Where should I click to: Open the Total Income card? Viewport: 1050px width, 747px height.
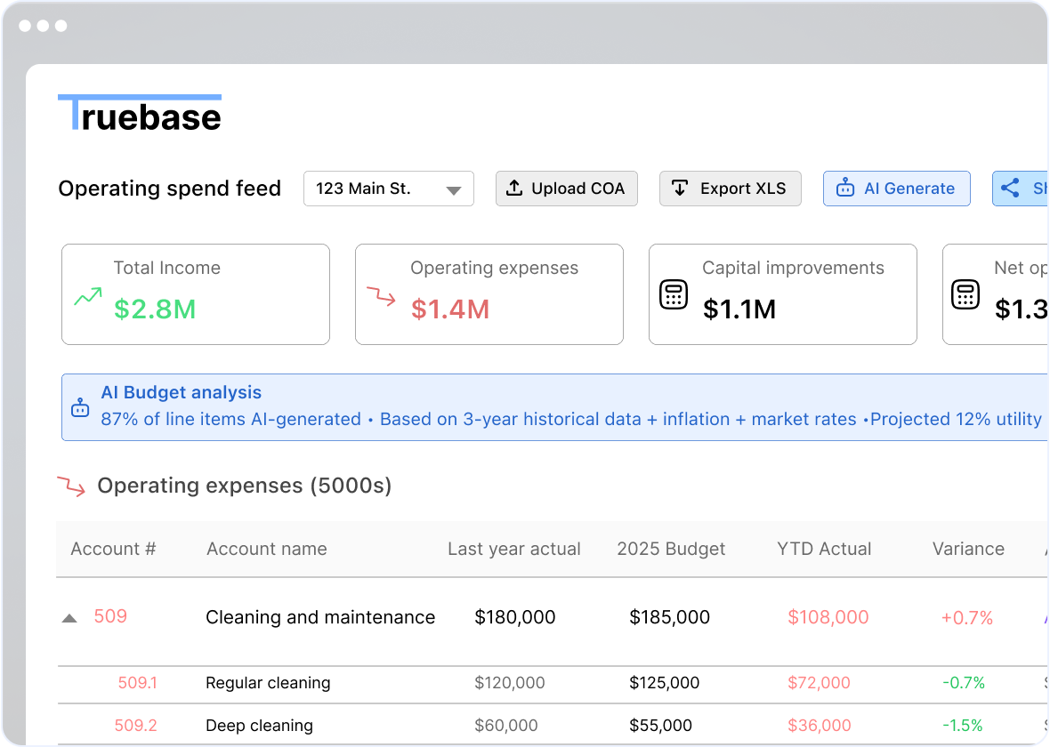pyautogui.click(x=196, y=294)
